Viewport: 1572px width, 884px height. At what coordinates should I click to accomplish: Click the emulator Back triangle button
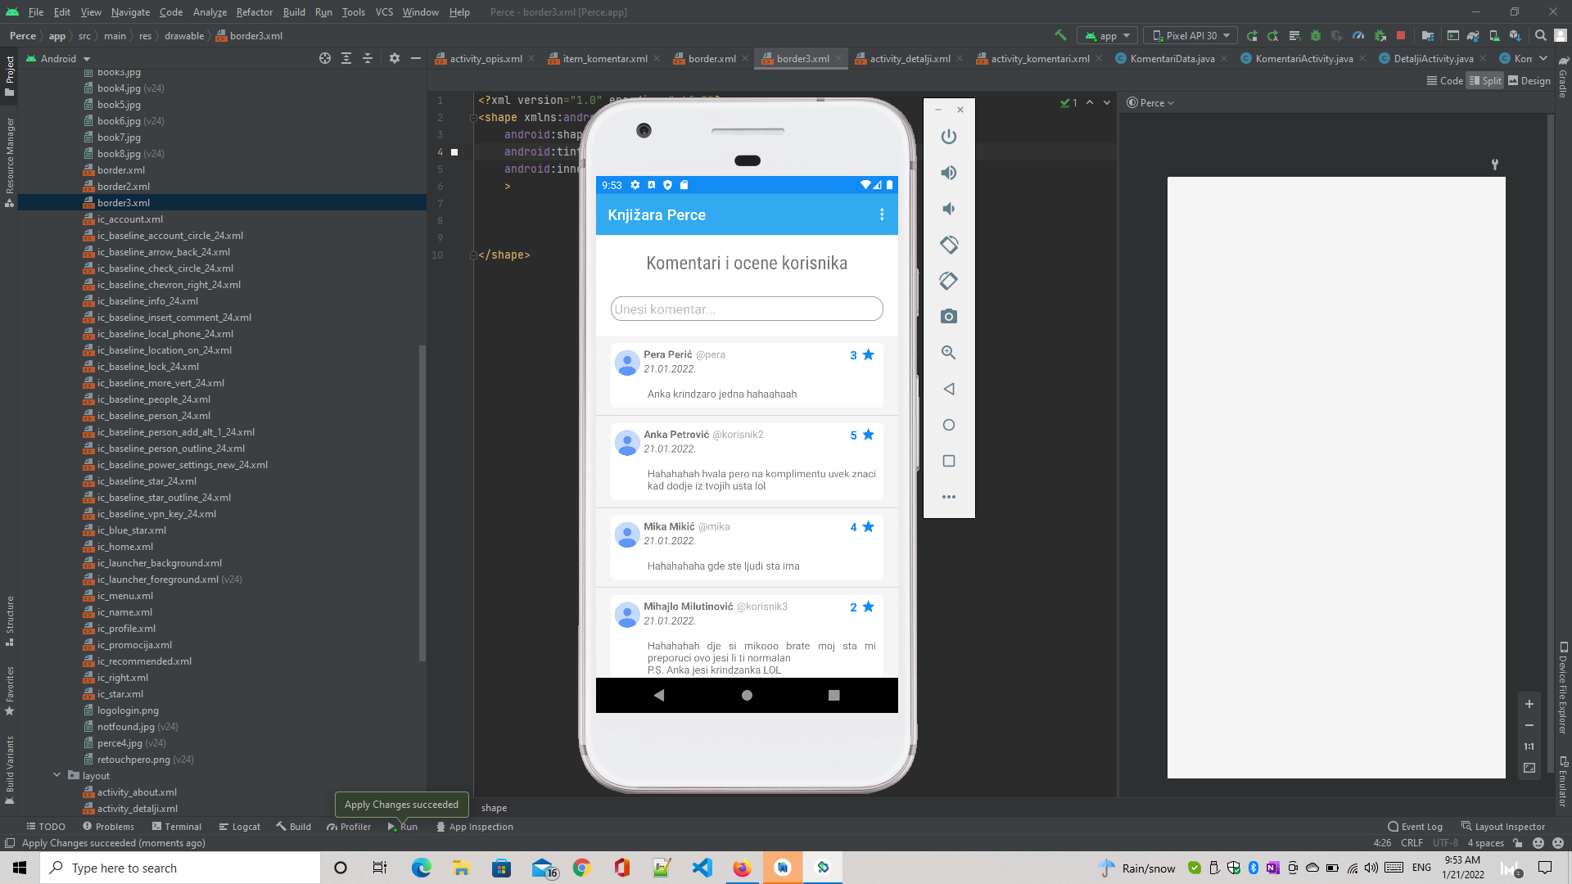click(949, 389)
